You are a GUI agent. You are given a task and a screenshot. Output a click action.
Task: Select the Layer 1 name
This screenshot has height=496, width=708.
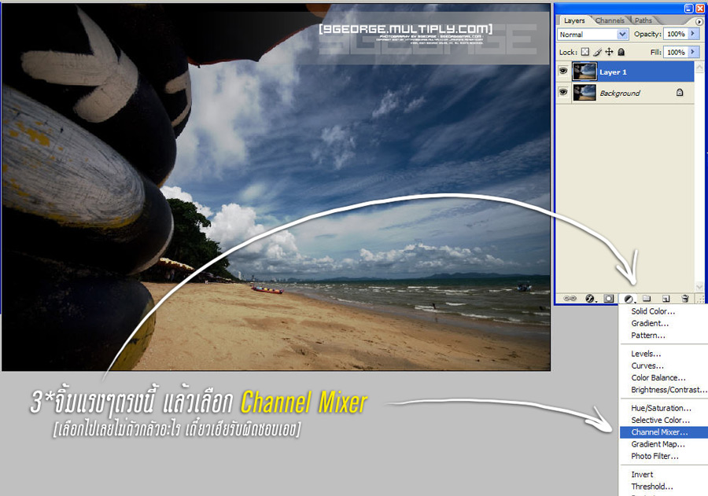click(613, 72)
